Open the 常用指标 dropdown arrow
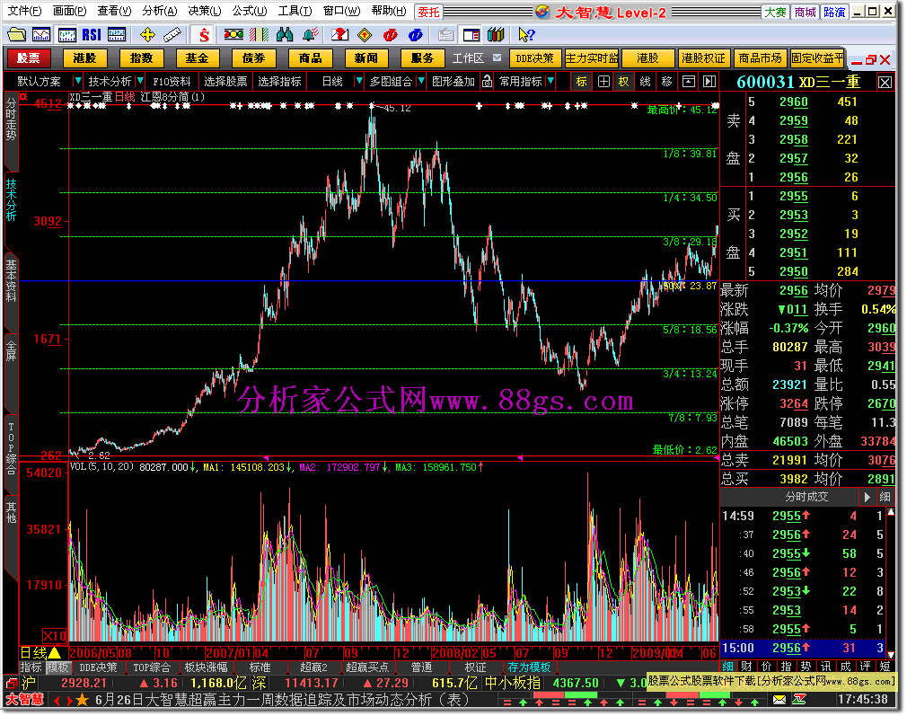 [x=550, y=81]
